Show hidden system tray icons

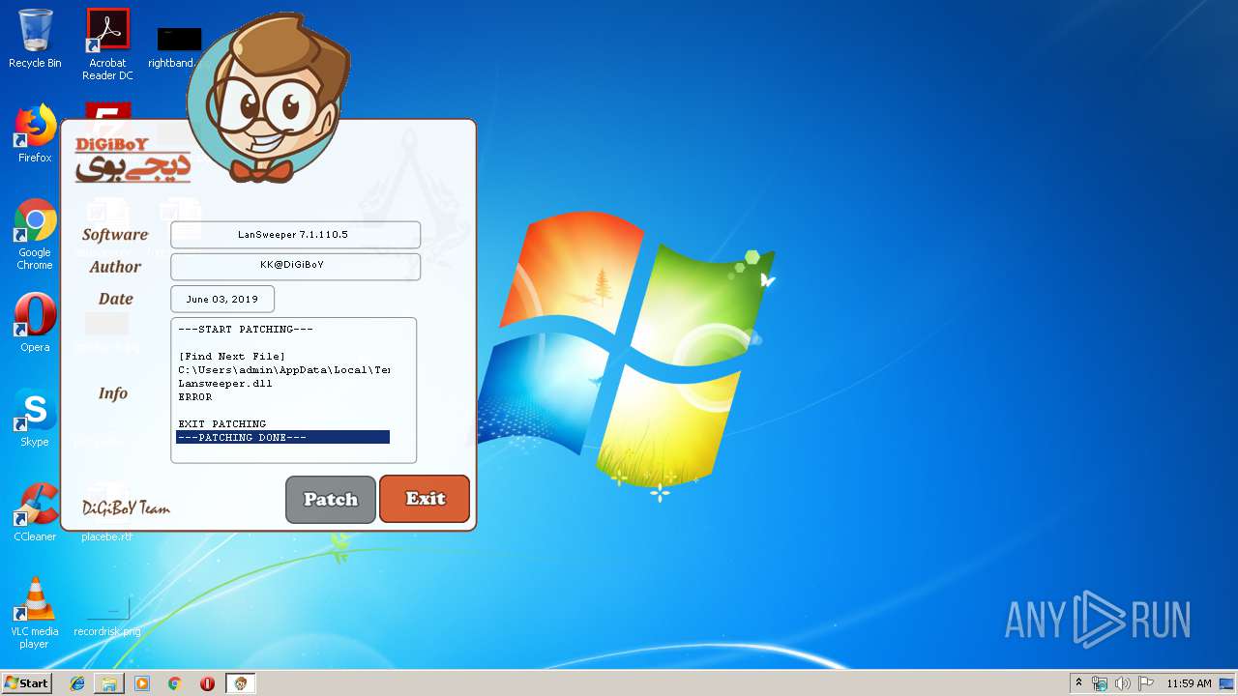(x=1078, y=683)
